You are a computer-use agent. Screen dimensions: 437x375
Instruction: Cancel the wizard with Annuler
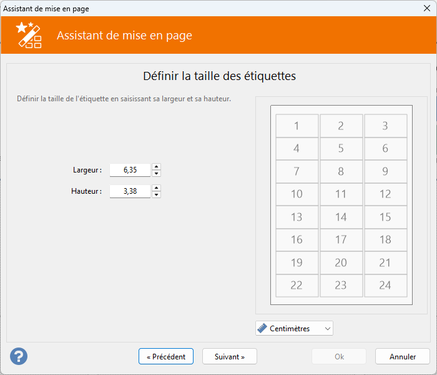pos(403,356)
